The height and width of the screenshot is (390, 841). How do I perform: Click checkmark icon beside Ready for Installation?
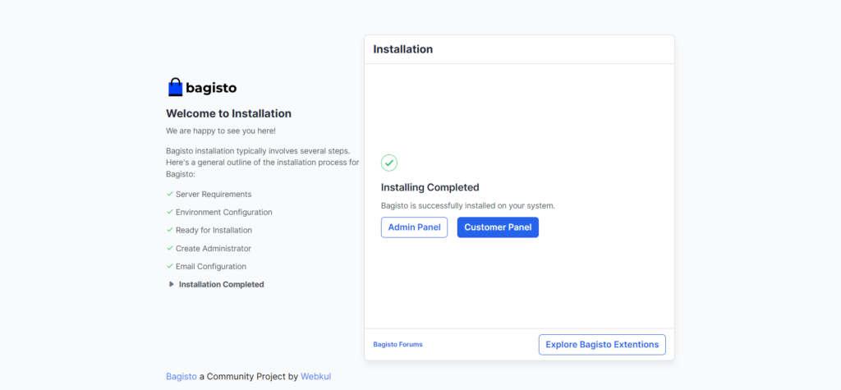pyautogui.click(x=170, y=230)
